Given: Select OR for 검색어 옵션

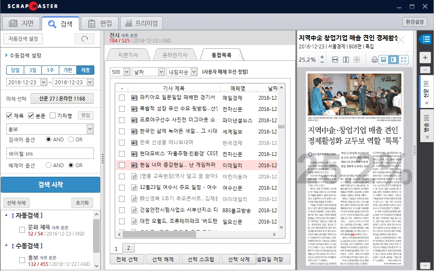Looking at the screenshot, I should click(x=71, y=139).
